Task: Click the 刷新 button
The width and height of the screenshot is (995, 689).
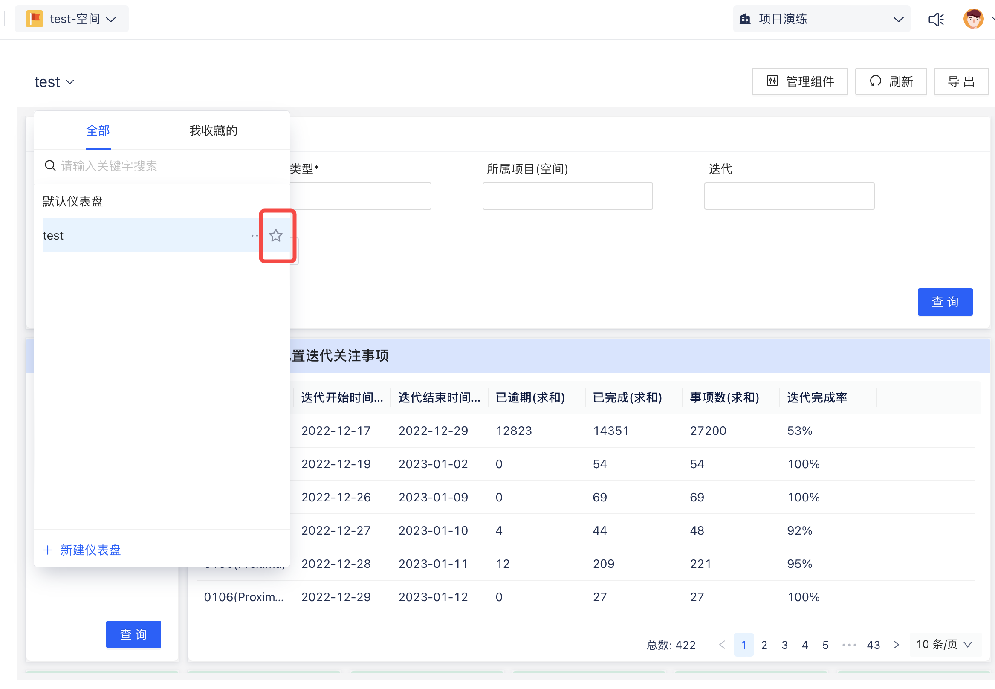Action: [x=891, y=81]
